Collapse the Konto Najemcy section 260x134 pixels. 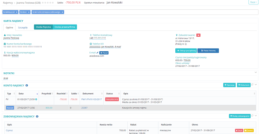click(x=256, y=85)
